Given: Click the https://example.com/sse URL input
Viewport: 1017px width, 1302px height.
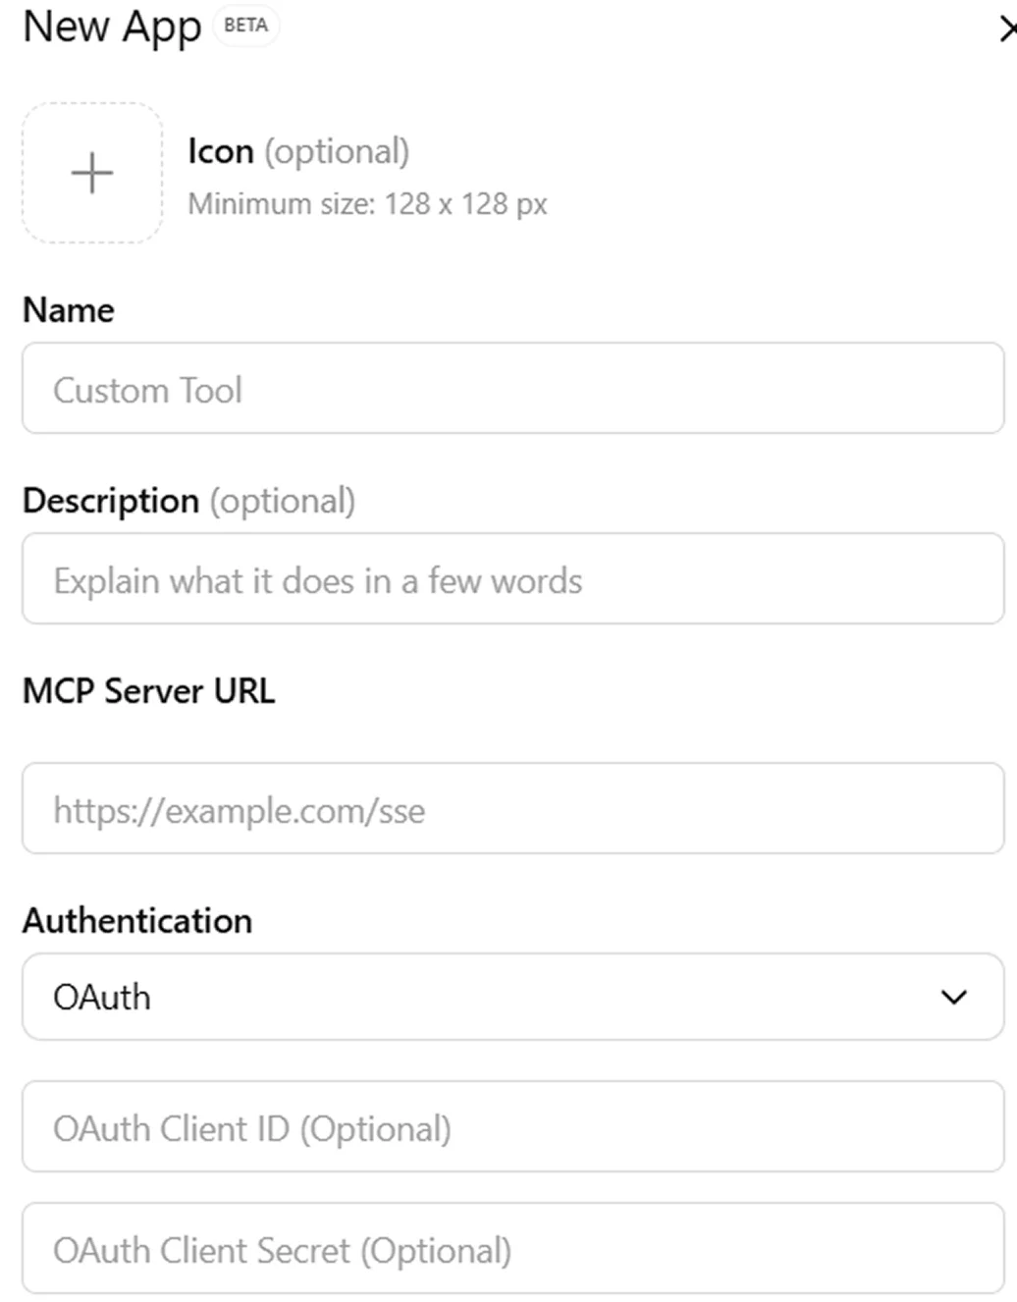Looking at the screenshot, I should 510,810.
